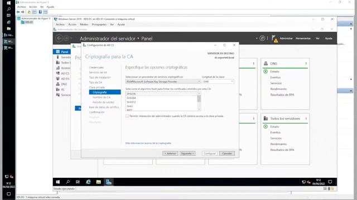This screenshot has width=357, height=200.
Task: Open host File Explorer folder icon
Action: click(x=9, y=28)
